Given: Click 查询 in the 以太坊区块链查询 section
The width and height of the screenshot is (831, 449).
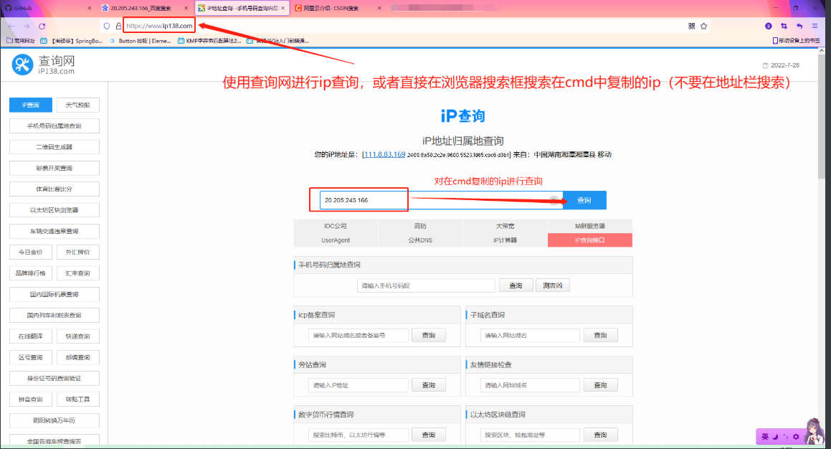Looking at the screenshot, I should click(600, 435).
